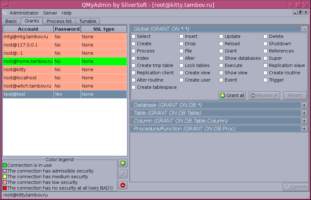
Task: Collapse the Global grants section
Action: point(304,29)
